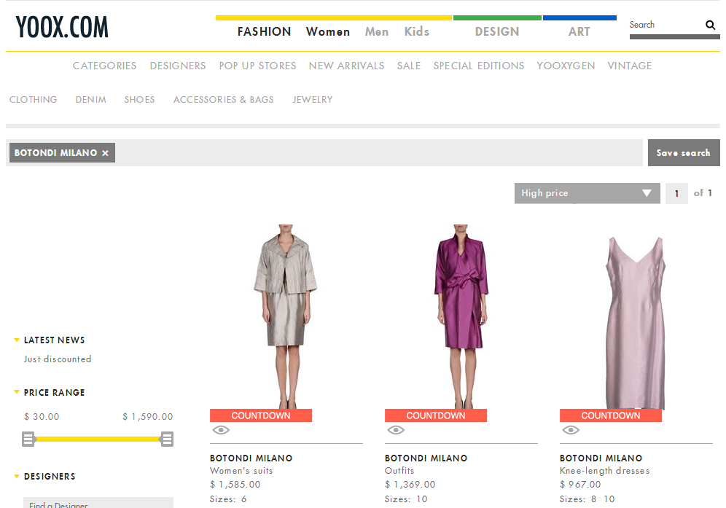Click the $ 30.00 minimum price label
Image resolution: width=726 pixels, height=508 pixels.
[42, 416]
